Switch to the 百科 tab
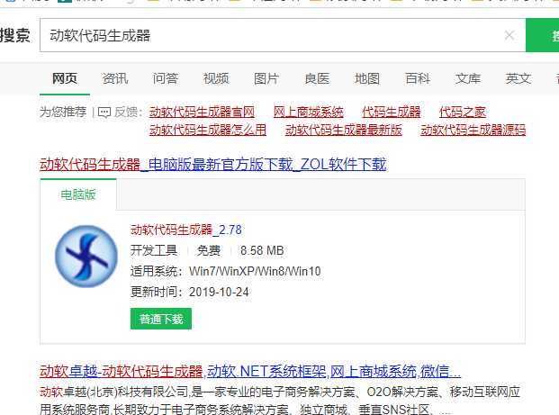Screen dimensions: 559x415 (x=418, y=78)
